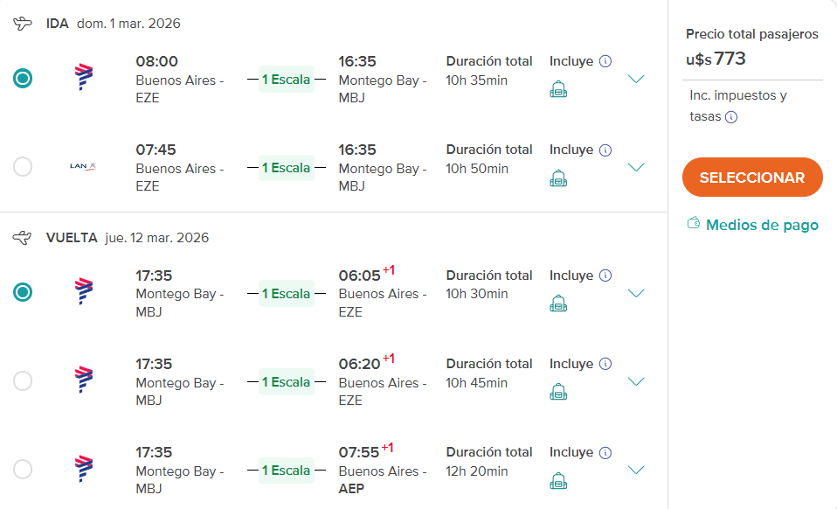The image size is (837, 509).
Task: Expand details of the 07:45 outbound flight
Action: point(636,167)
